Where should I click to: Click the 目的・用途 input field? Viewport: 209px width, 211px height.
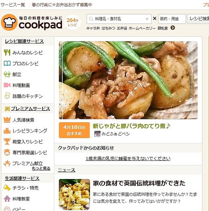[172, 19]
